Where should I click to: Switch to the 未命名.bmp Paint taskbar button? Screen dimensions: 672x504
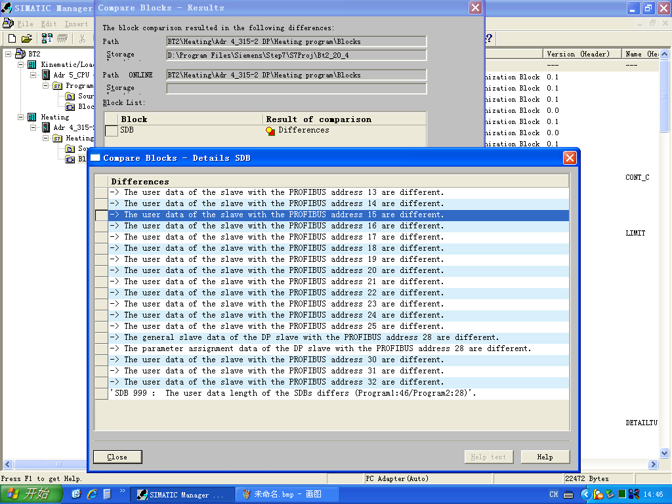tap(287, 495)
